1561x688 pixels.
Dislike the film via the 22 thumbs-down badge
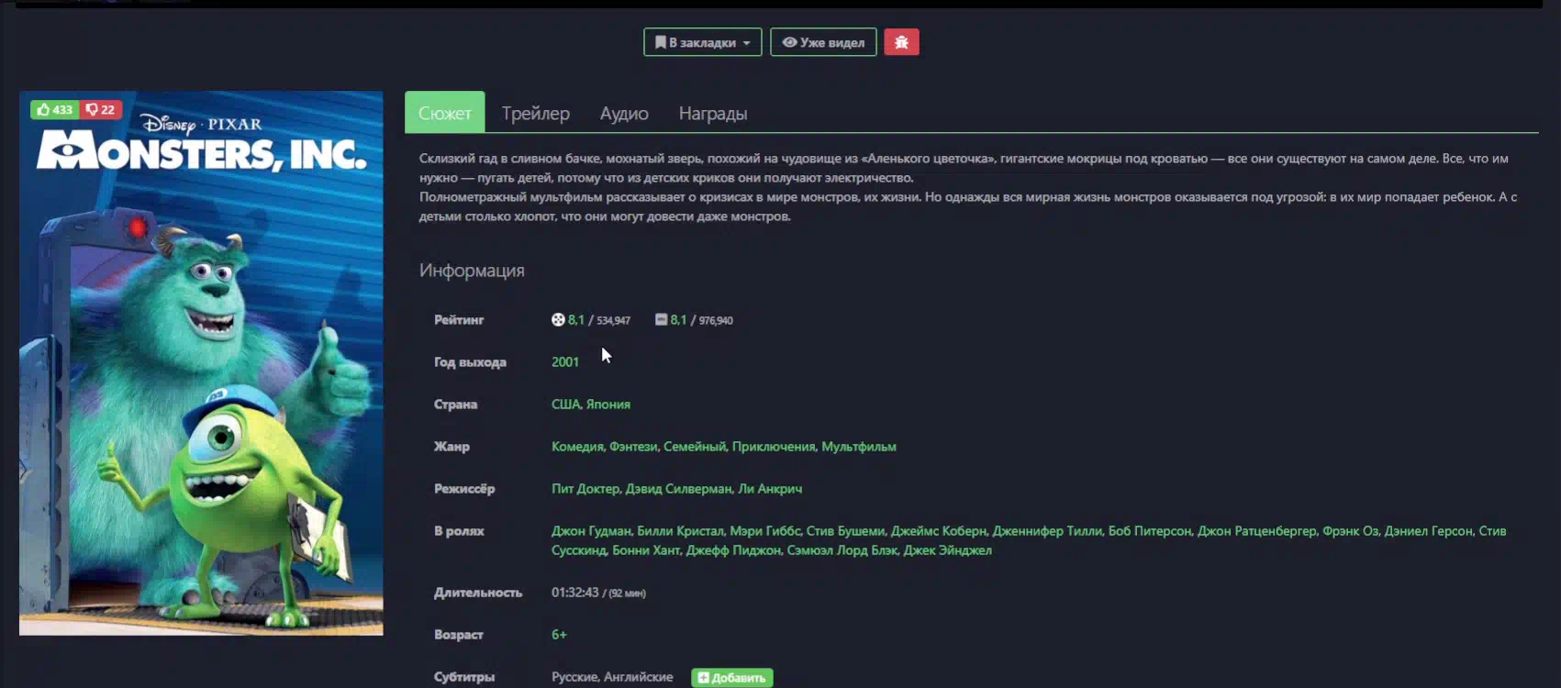pos(100,109)
